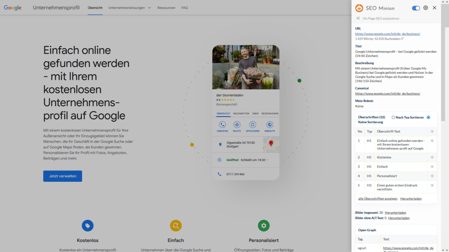Viewport: 449px width, 252px height.
Task: Click the Jetzt verwalten button
Action: 62,176
